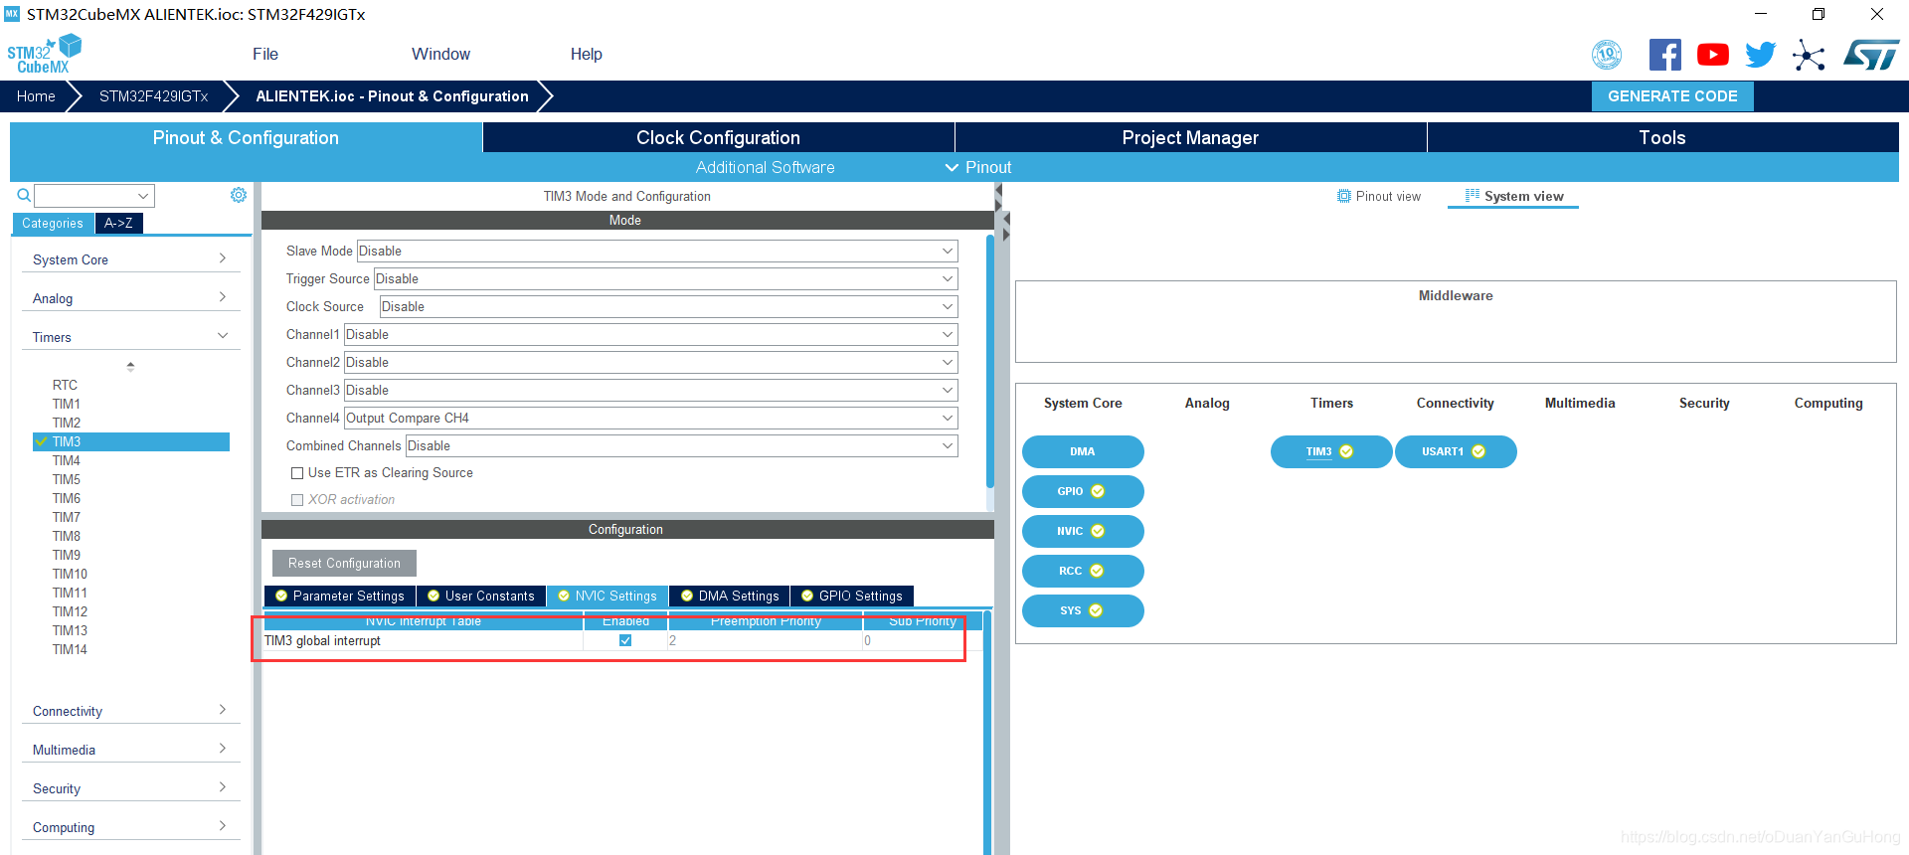Open the File menu
This screenshot has height=855, width=1909.
[x=265, y=55]
